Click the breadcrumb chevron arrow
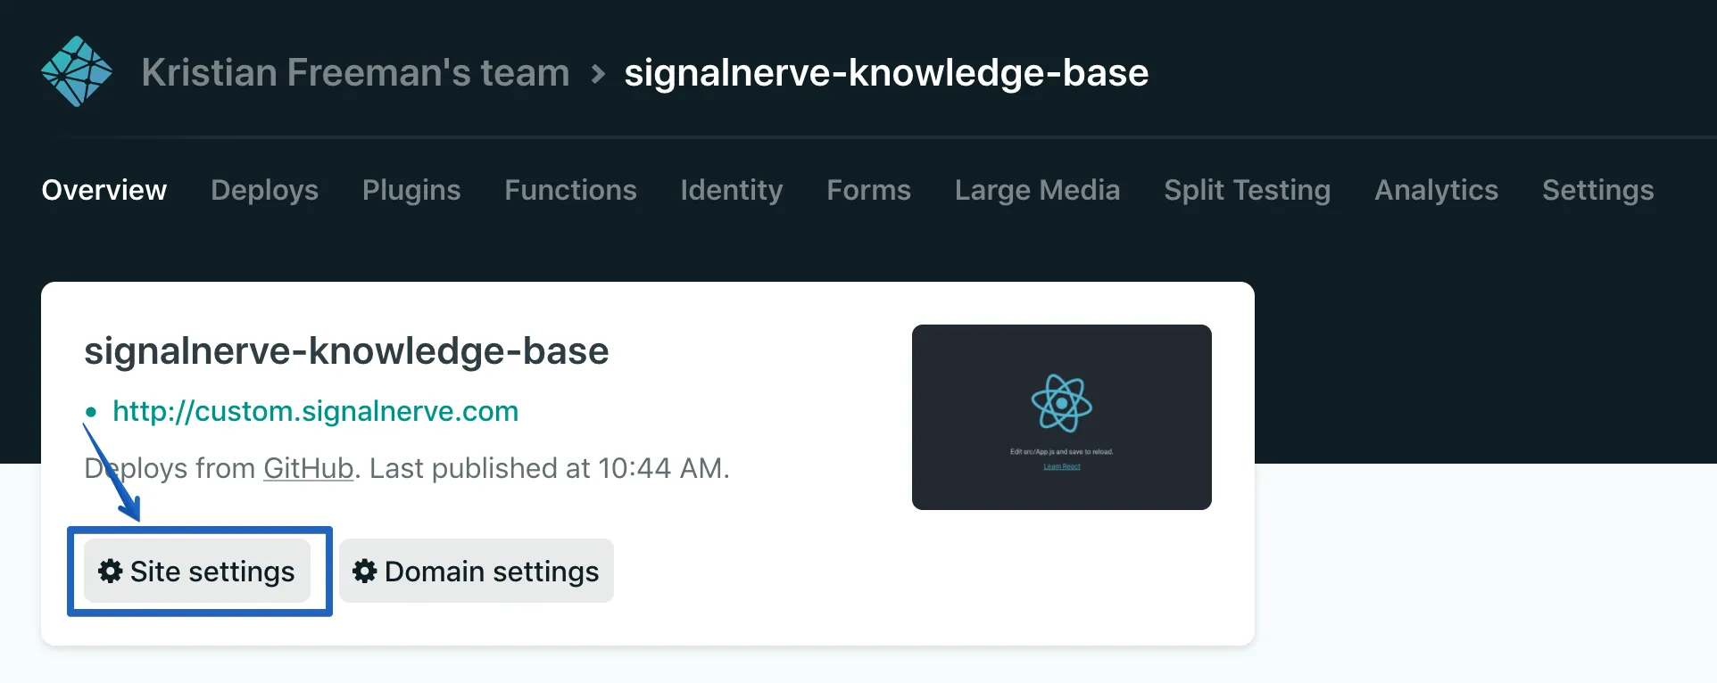This screenshot has height=683, width=1717. [596, 75]
